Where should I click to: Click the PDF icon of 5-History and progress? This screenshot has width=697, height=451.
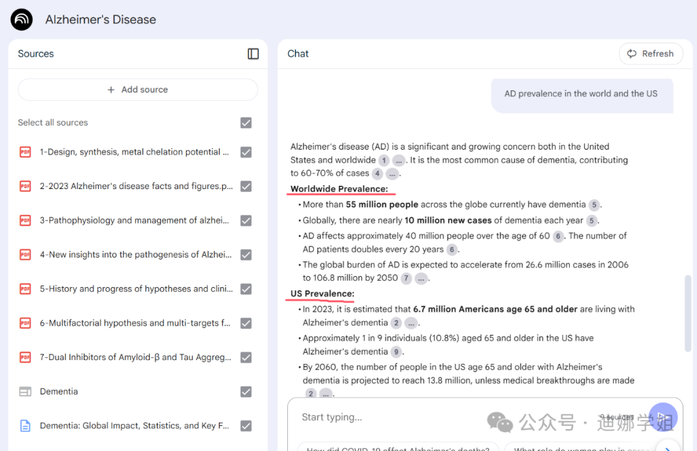[25, 289]
